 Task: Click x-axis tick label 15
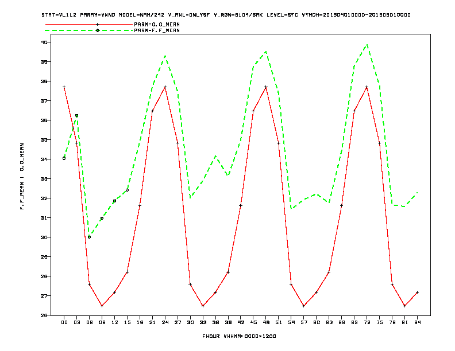(x=127, y=322)
